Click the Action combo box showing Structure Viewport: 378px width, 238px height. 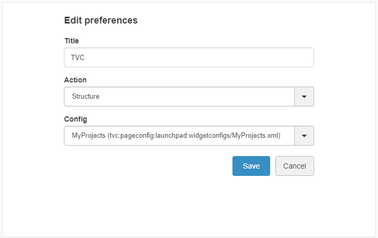(179, 97)
